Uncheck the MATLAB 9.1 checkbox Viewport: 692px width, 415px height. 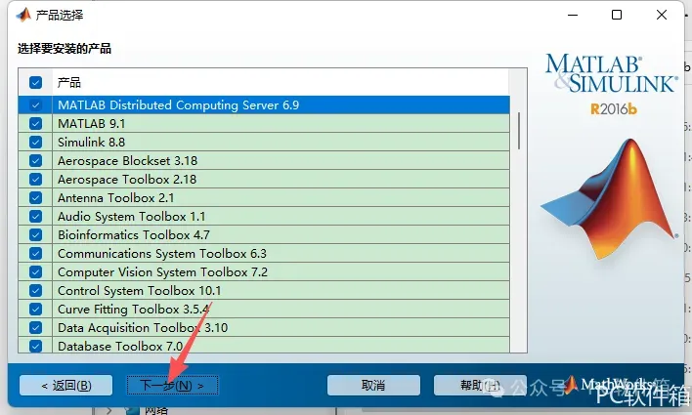(36, 123)
